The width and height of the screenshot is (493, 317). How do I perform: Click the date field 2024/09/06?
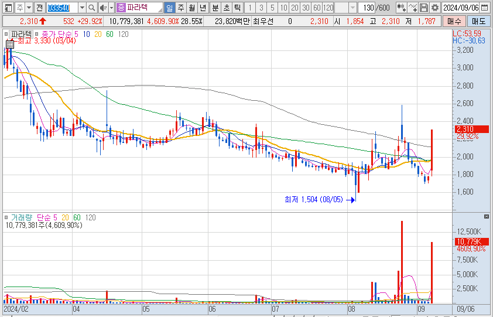tap(461, 8)
